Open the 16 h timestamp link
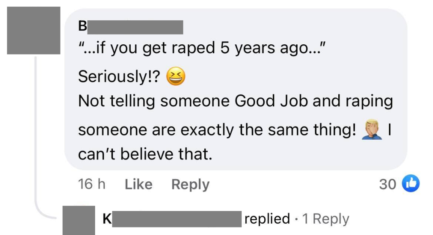433x235 pixels. 91,184
